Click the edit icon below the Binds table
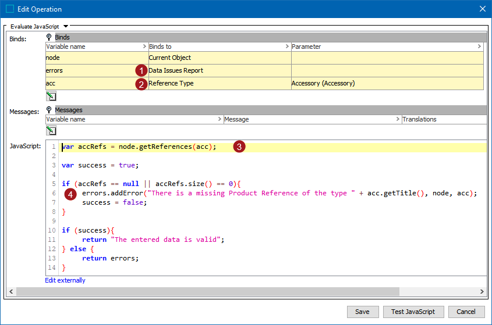Screen dimensions: 492x325 pos(51,96)
